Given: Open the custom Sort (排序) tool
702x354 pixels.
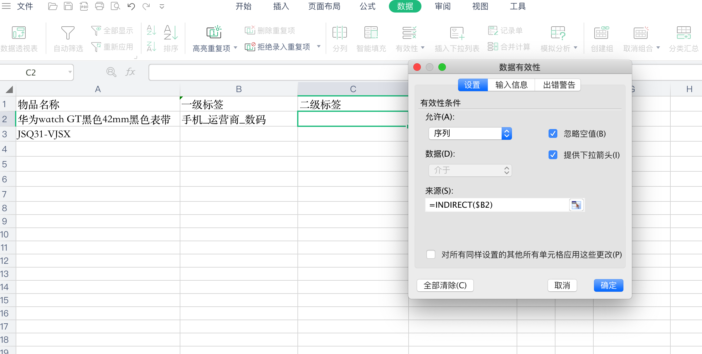Looking at the screenshot, I should 171,39.
